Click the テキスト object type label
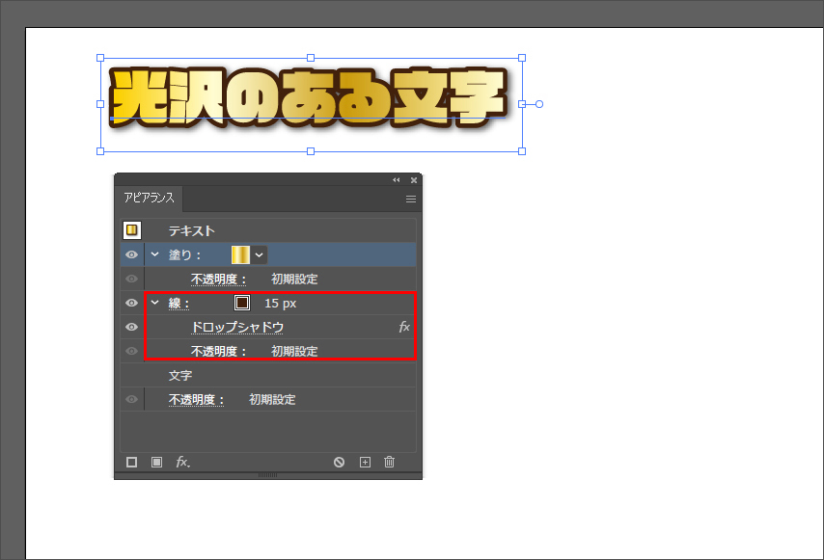Viewport: 824px width, 560px height. point(191,230)
